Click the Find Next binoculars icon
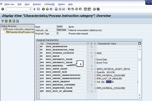152x101 pixels. pos(64,9)
